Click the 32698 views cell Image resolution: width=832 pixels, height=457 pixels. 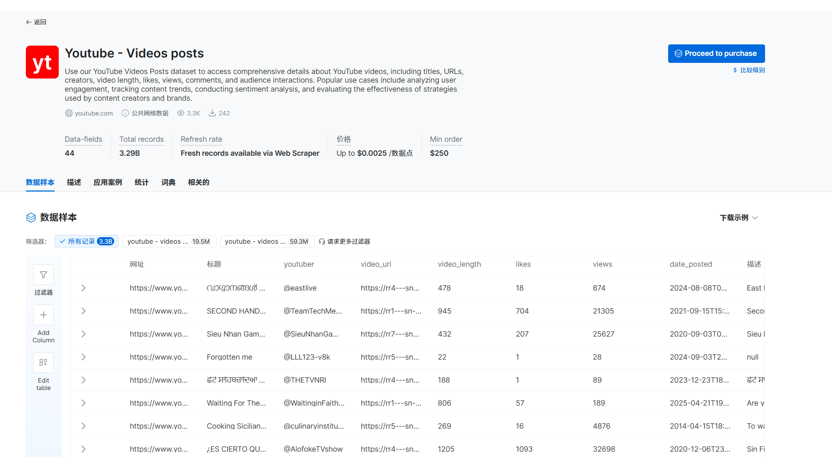click(604, 449)
